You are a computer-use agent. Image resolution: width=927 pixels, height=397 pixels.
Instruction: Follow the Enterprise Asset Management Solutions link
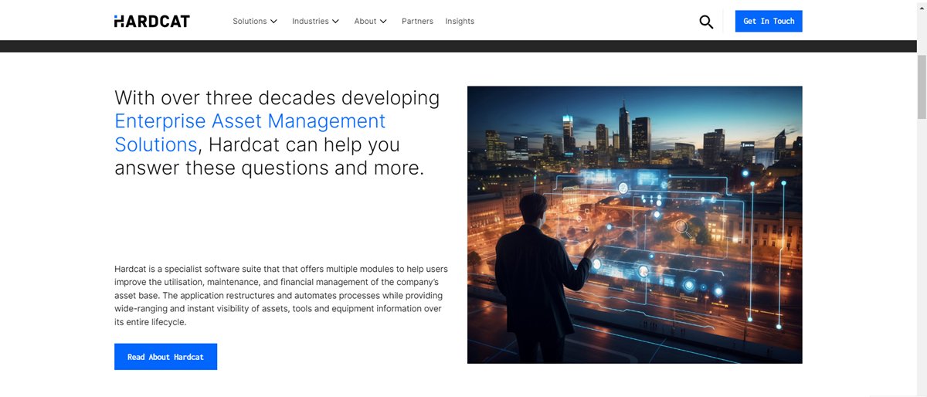[x=250, y=133]
